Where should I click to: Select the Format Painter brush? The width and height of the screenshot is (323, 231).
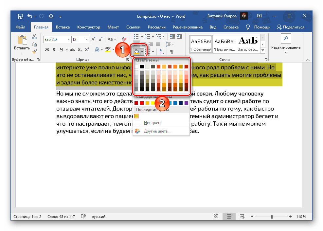coord(34,51)
